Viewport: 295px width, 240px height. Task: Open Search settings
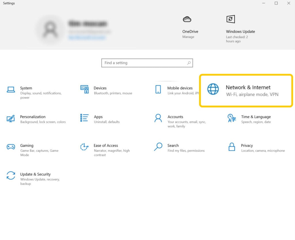coord(173,148)
